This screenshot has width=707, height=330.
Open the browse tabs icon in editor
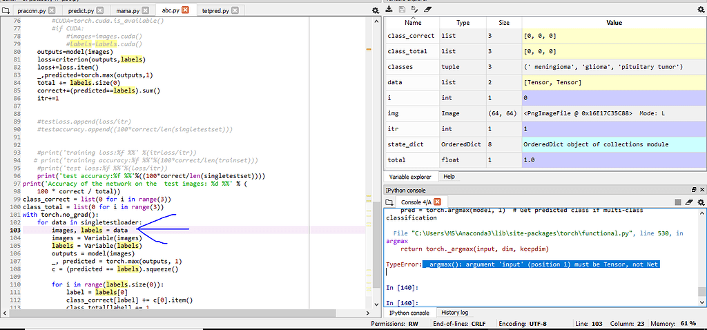coord(6,11)
